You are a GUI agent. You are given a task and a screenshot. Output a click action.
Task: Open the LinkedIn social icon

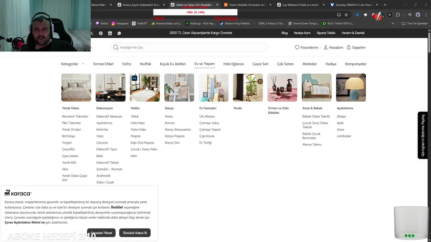110,33
